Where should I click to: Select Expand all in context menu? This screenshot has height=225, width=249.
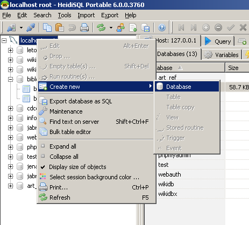point(95,146)
